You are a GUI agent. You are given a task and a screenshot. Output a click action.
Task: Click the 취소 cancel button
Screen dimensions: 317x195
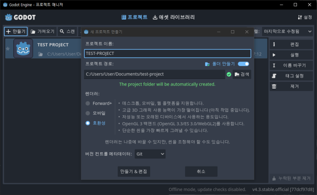coord(201,172)
